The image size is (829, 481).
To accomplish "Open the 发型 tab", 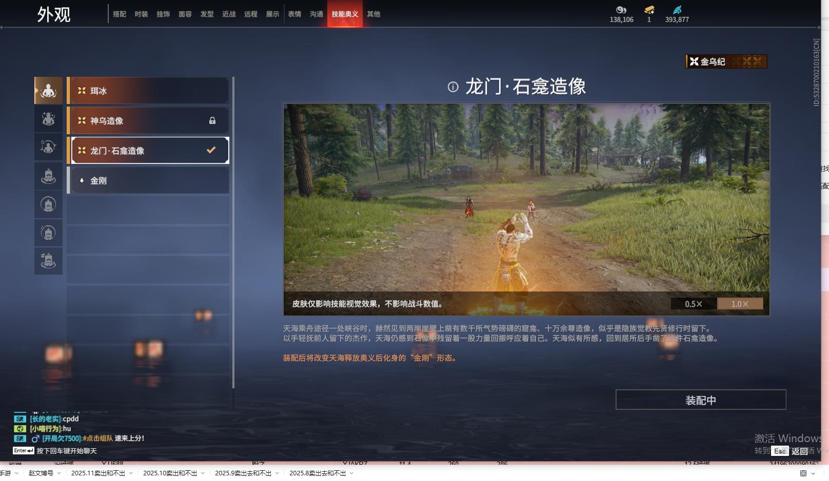I will [x=207, y=14].
